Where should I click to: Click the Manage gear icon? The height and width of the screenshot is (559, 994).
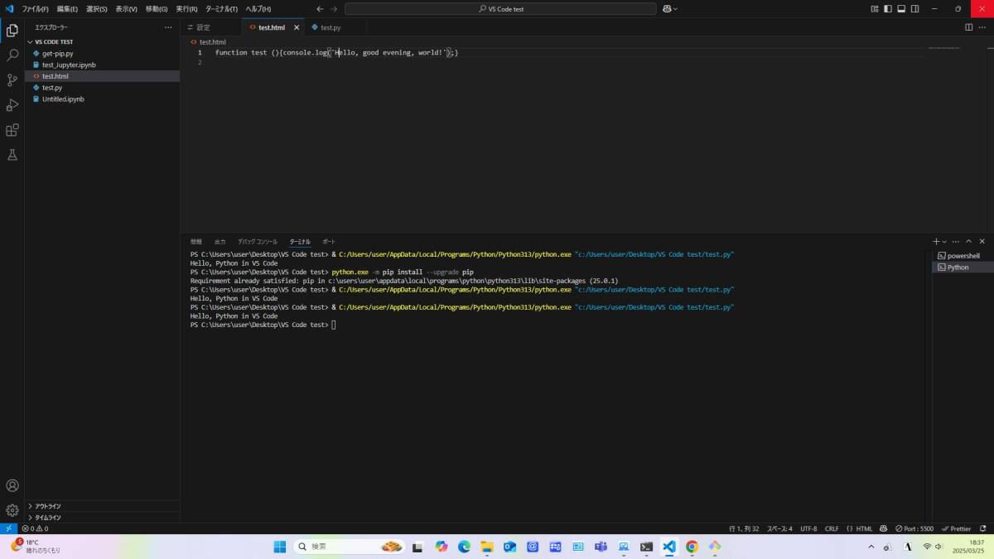tap(12, 510)
